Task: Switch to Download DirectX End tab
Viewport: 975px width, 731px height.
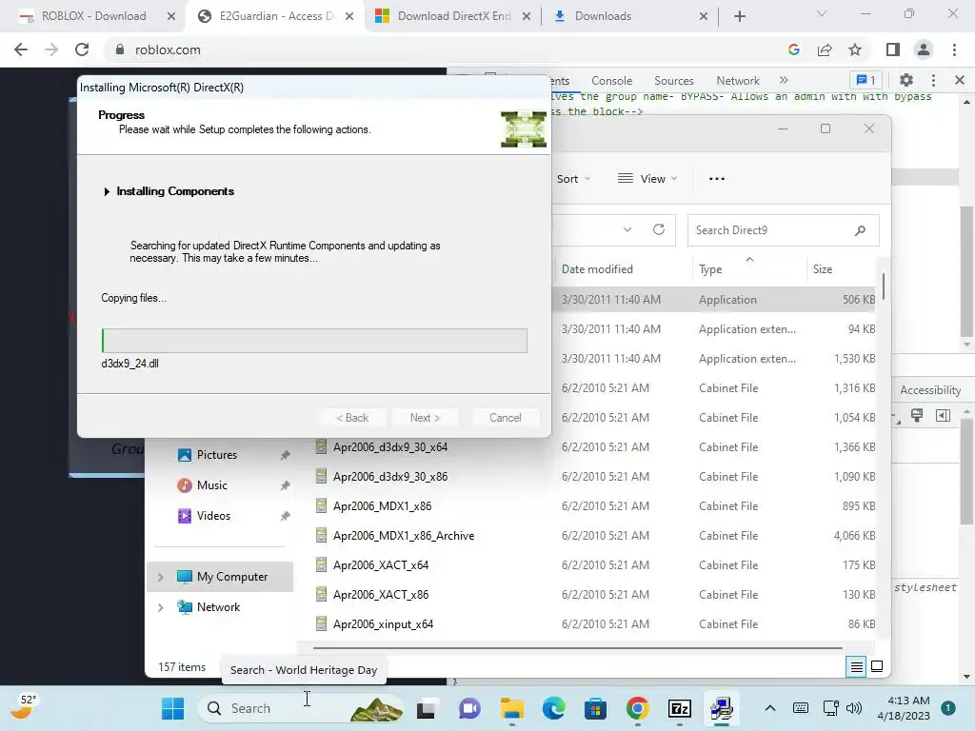Action: [x=454, y=16]
